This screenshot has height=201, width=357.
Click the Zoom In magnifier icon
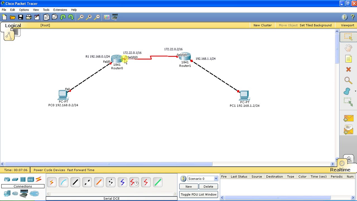click(x=81, y=17)
